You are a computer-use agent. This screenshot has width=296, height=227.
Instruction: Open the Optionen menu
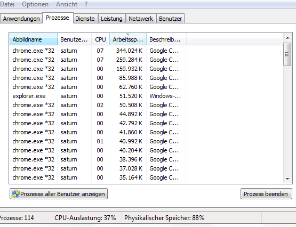click(x=35, y=4)
